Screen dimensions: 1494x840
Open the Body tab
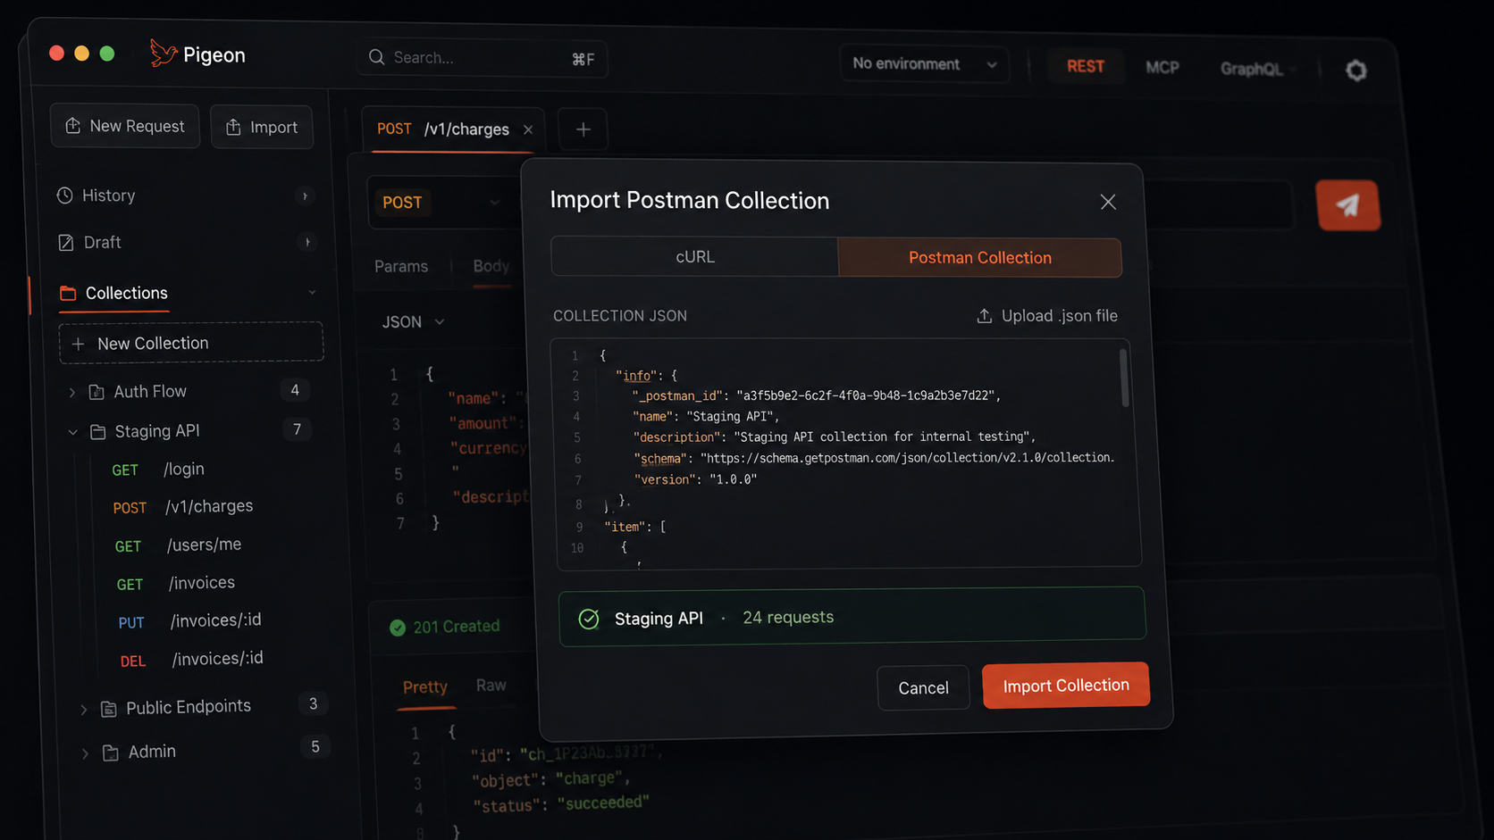pos(491,266)
